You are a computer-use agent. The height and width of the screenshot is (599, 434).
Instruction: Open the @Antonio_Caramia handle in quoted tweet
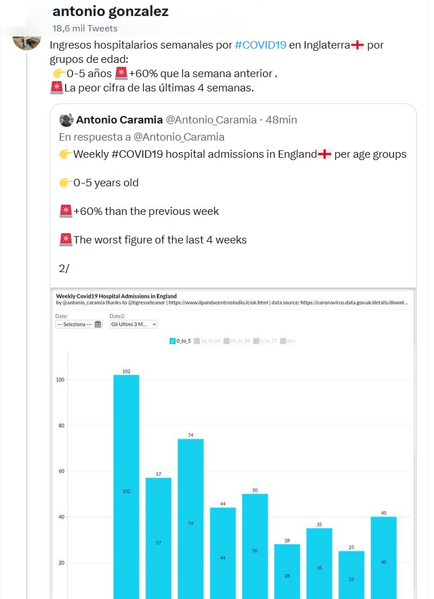tap(211, 119)
